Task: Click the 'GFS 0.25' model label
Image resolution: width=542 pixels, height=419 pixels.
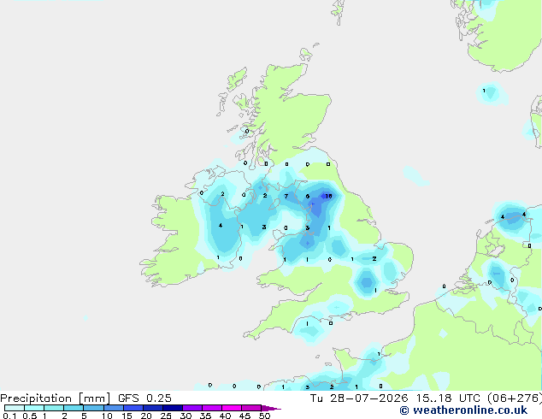Action: pyautogui.click(x=144, y=398)
